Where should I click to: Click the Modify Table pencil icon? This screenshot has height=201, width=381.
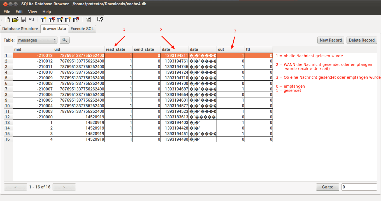pyautogui.click(x=60, y=20)
